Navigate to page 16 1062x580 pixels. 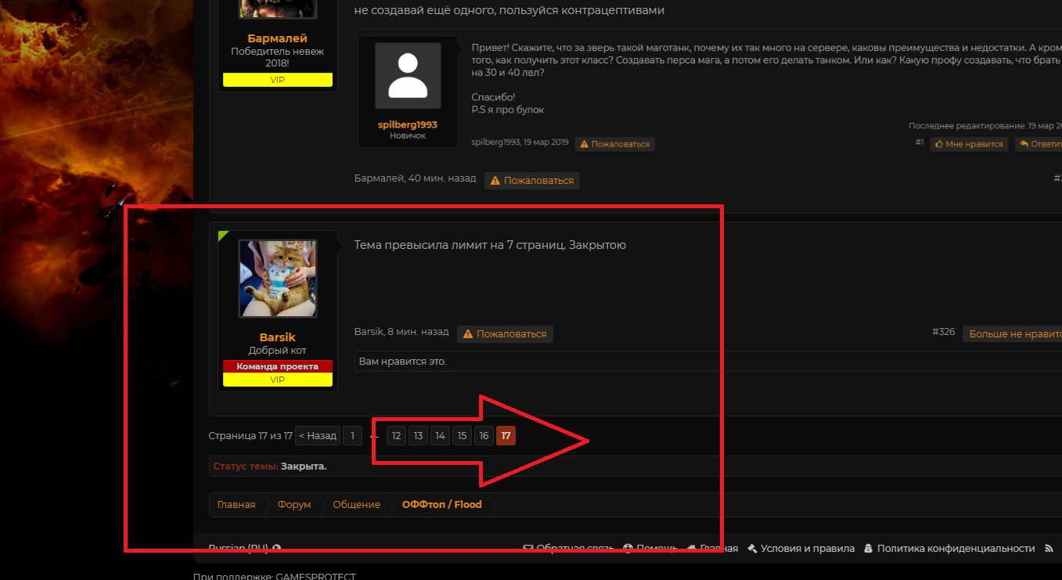tap(484, 436)
